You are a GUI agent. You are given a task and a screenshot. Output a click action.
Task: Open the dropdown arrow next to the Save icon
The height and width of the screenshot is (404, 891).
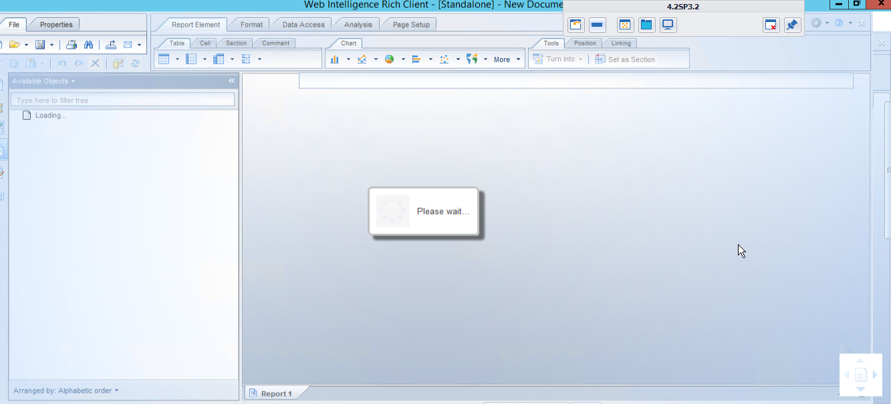coord(51,45)
